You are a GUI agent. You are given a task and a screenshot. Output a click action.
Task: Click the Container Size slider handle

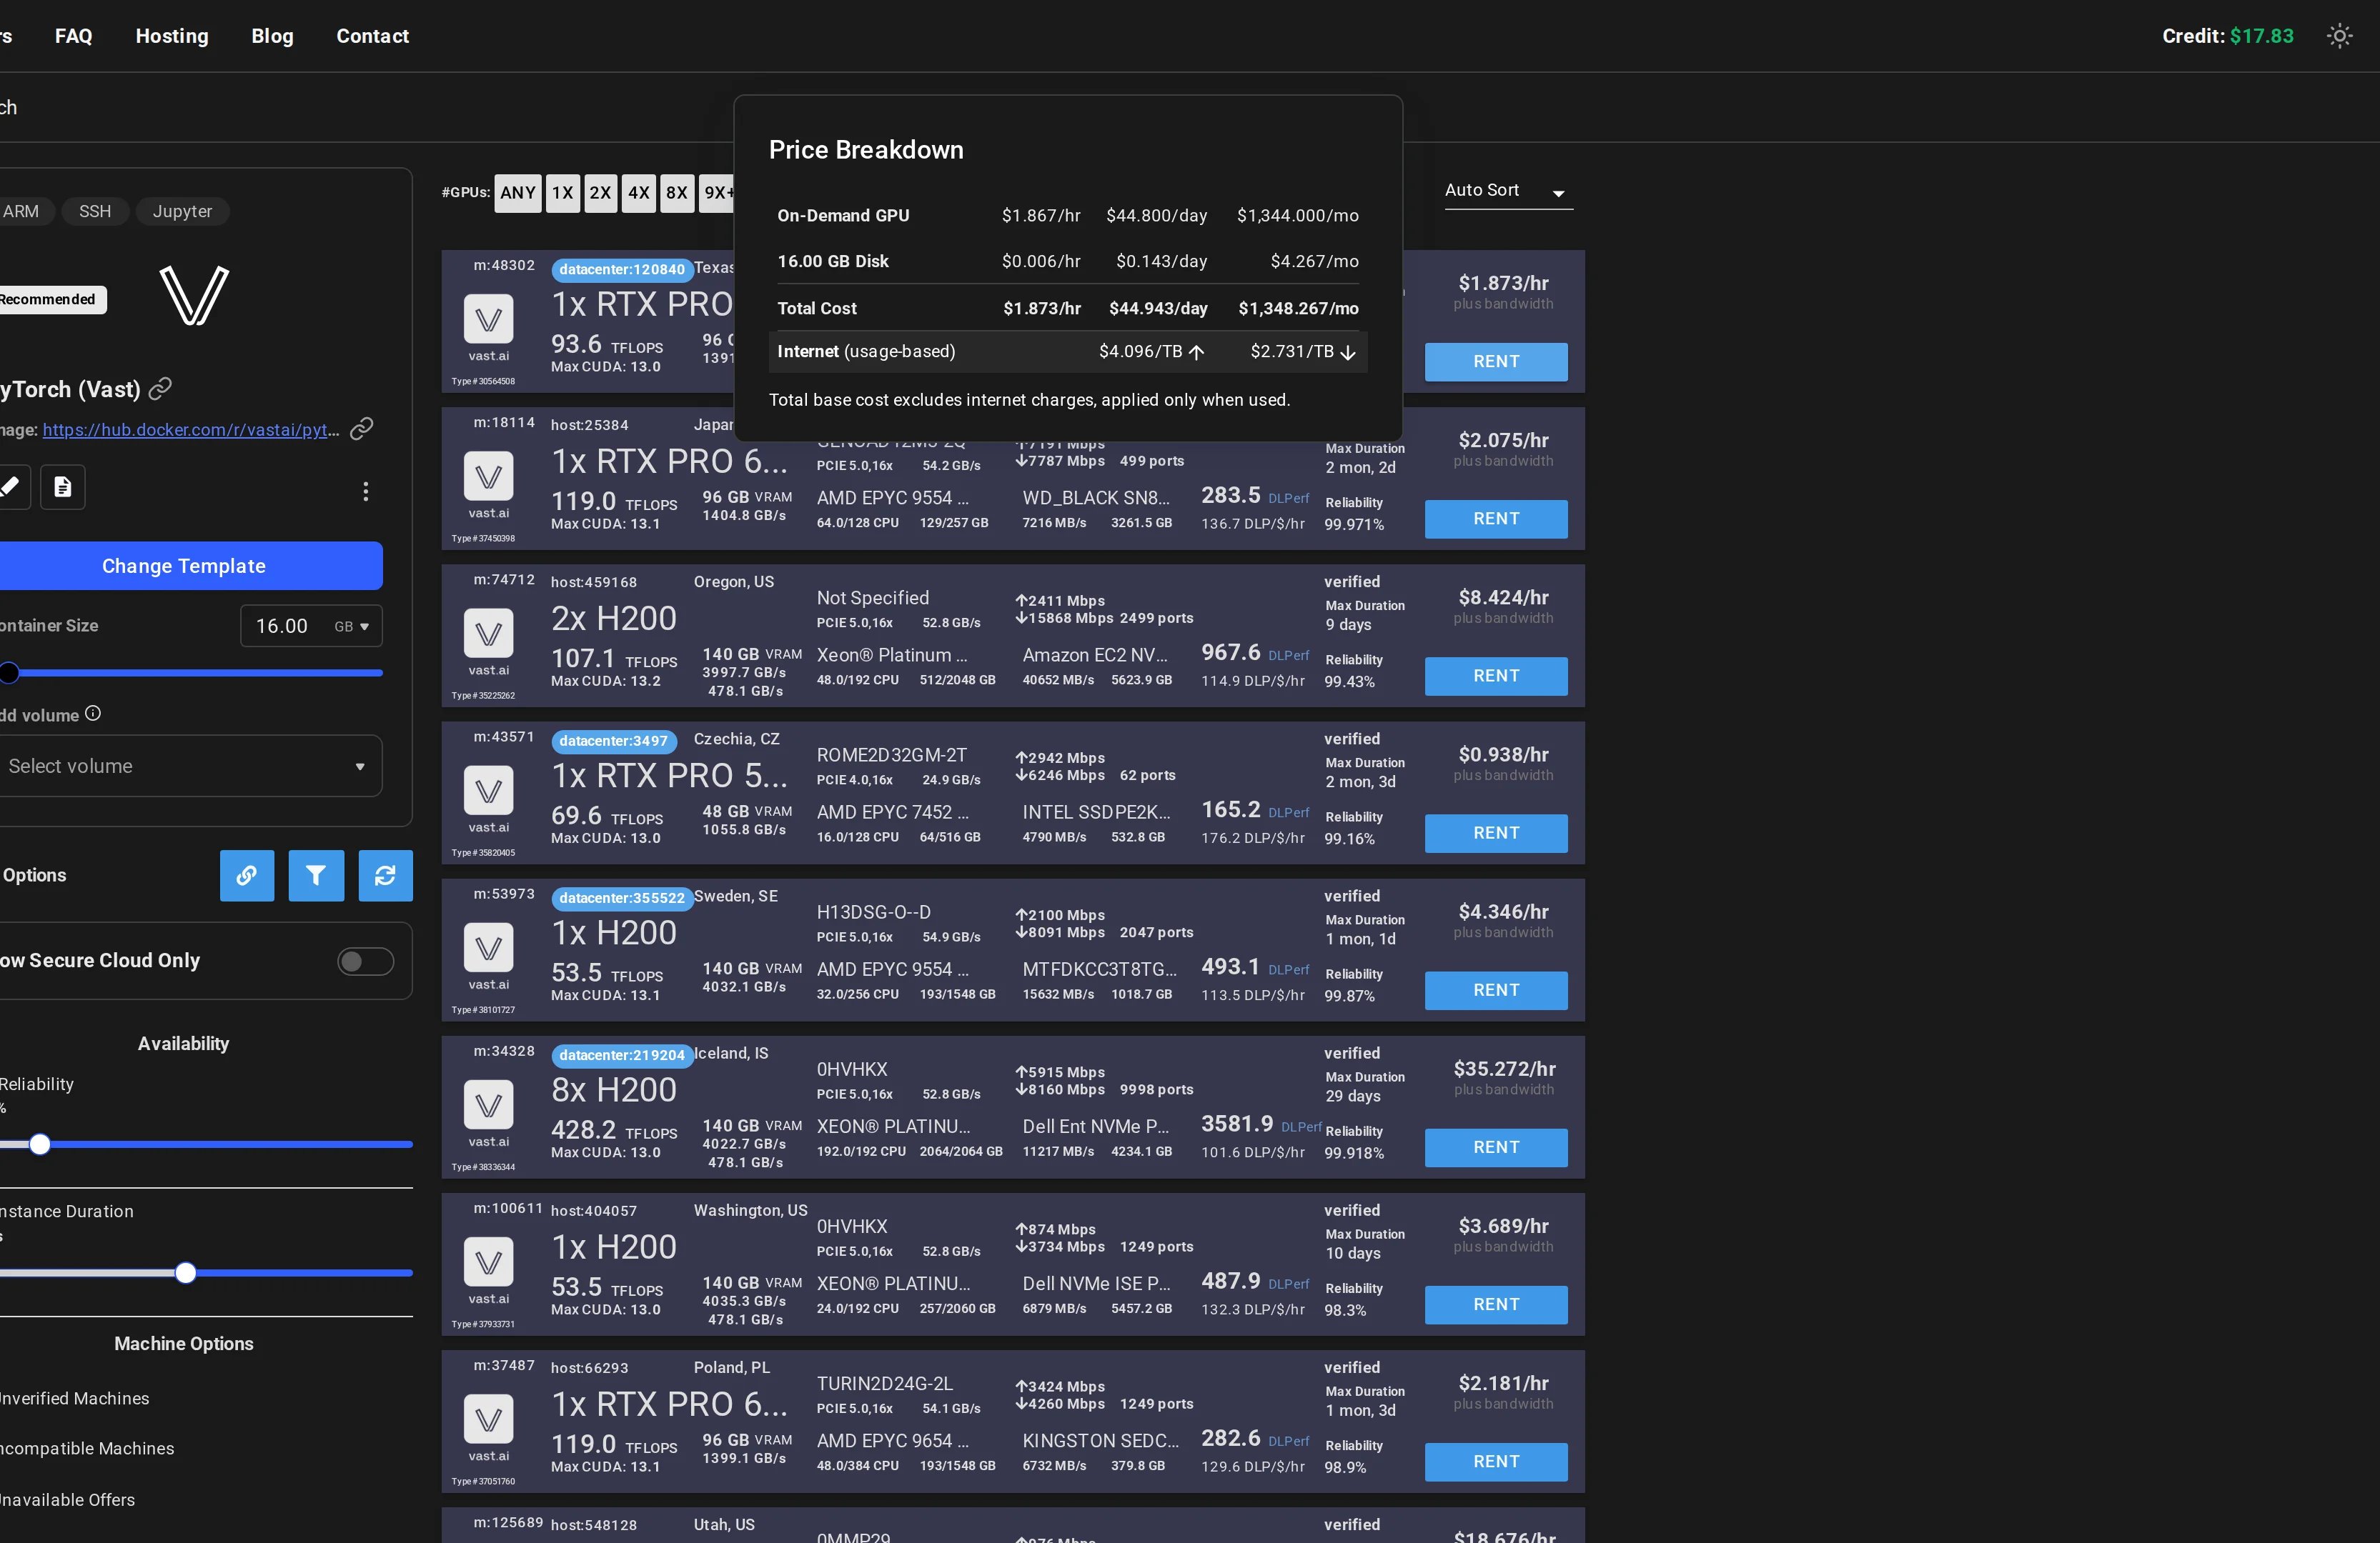9,673
